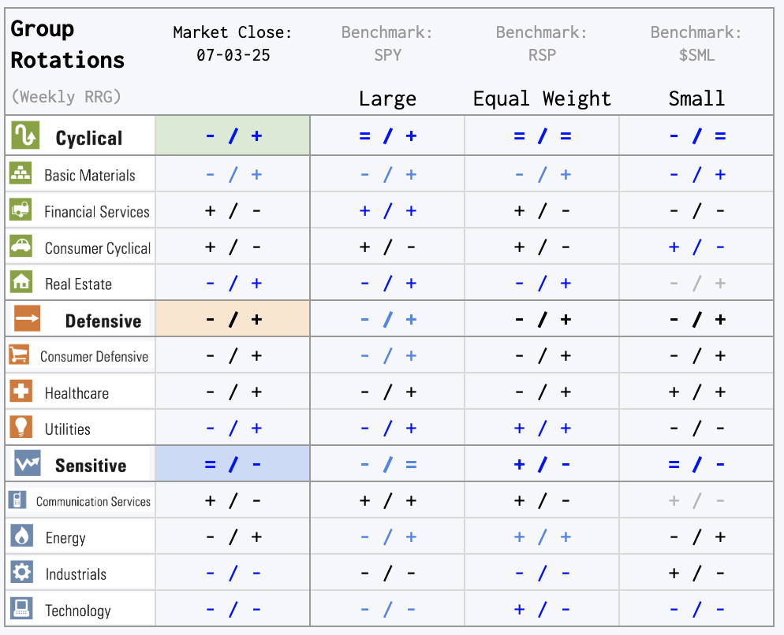The height and width of the screenshot is (635, 784).
Task: Click the Defensive group arrow icon
Action: tap(27, 318)
